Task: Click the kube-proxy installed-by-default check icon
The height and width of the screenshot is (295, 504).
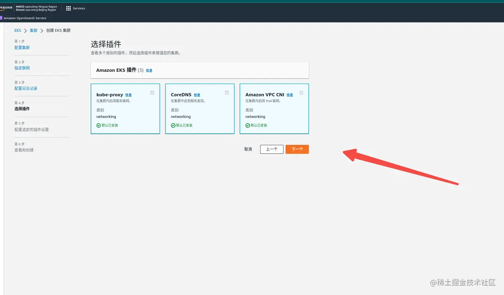Action: tap(99, 125)
